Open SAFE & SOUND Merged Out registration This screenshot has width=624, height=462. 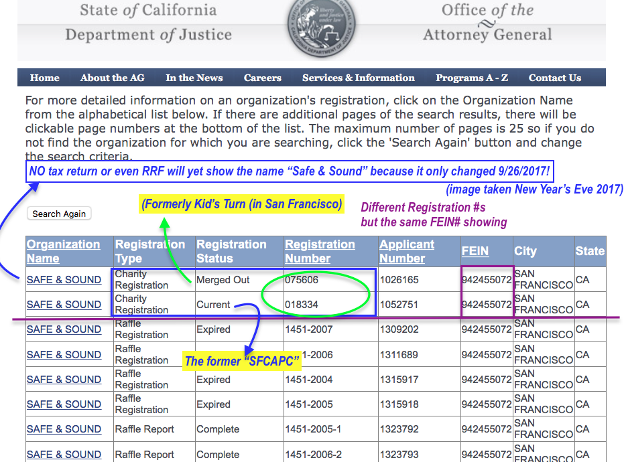(x=64, y=280)
